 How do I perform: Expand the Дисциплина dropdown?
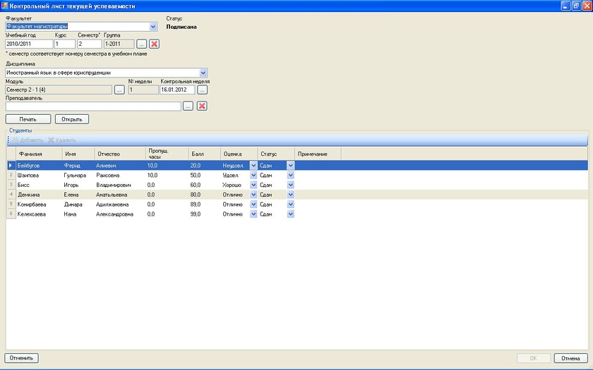(203, 72)
